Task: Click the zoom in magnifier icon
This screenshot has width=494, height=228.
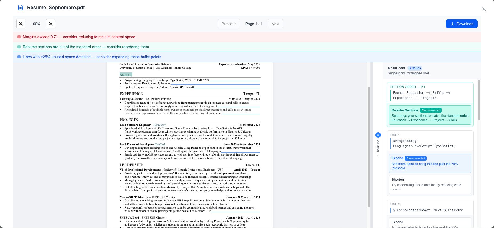Action: coord(51,24)
